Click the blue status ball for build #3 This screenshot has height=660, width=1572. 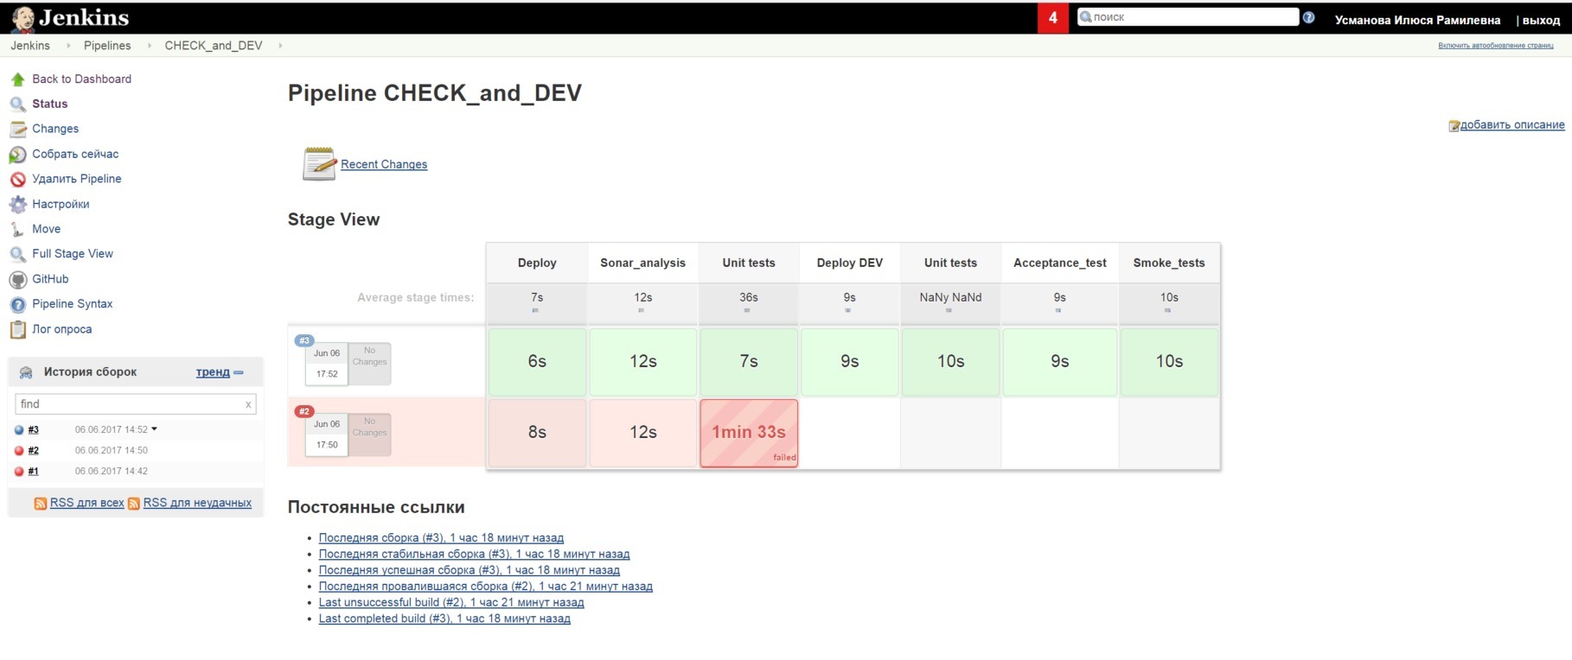[19, 430]
